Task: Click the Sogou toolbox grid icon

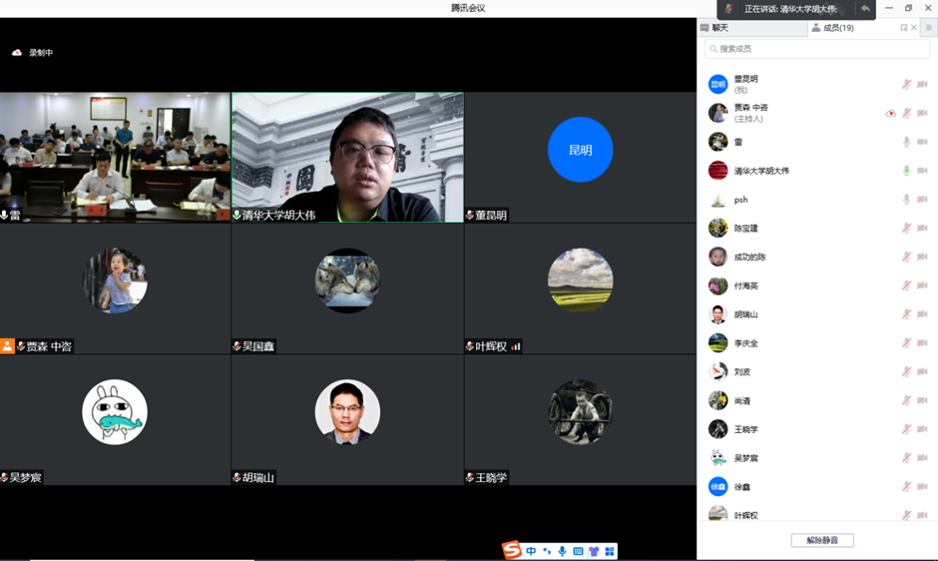Action: (609, 551)
